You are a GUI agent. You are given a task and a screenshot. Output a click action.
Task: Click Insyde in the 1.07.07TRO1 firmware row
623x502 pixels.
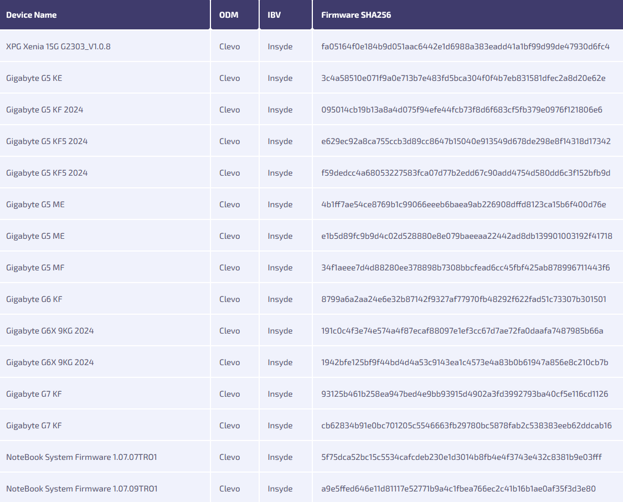[x=280, y=457]
